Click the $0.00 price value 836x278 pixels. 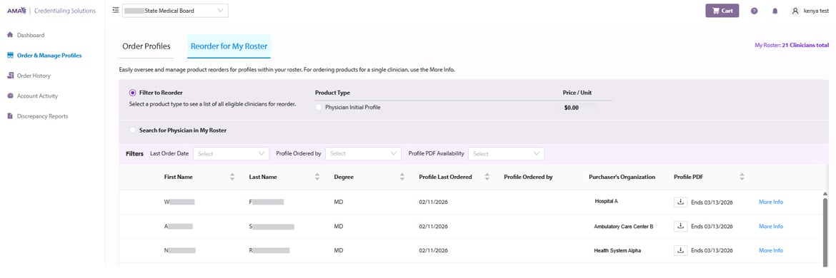point(571,108)
